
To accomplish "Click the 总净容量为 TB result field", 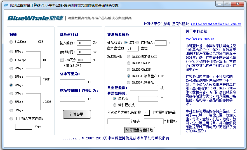I will [73, 82].
